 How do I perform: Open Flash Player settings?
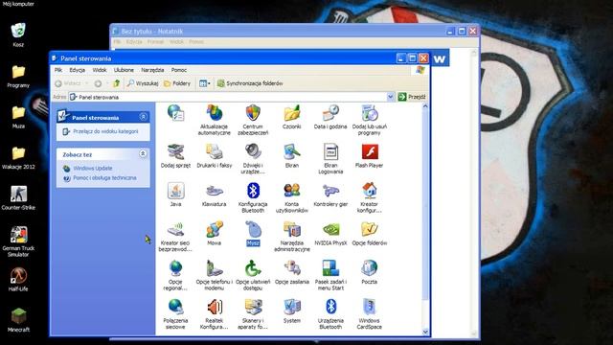370,155
